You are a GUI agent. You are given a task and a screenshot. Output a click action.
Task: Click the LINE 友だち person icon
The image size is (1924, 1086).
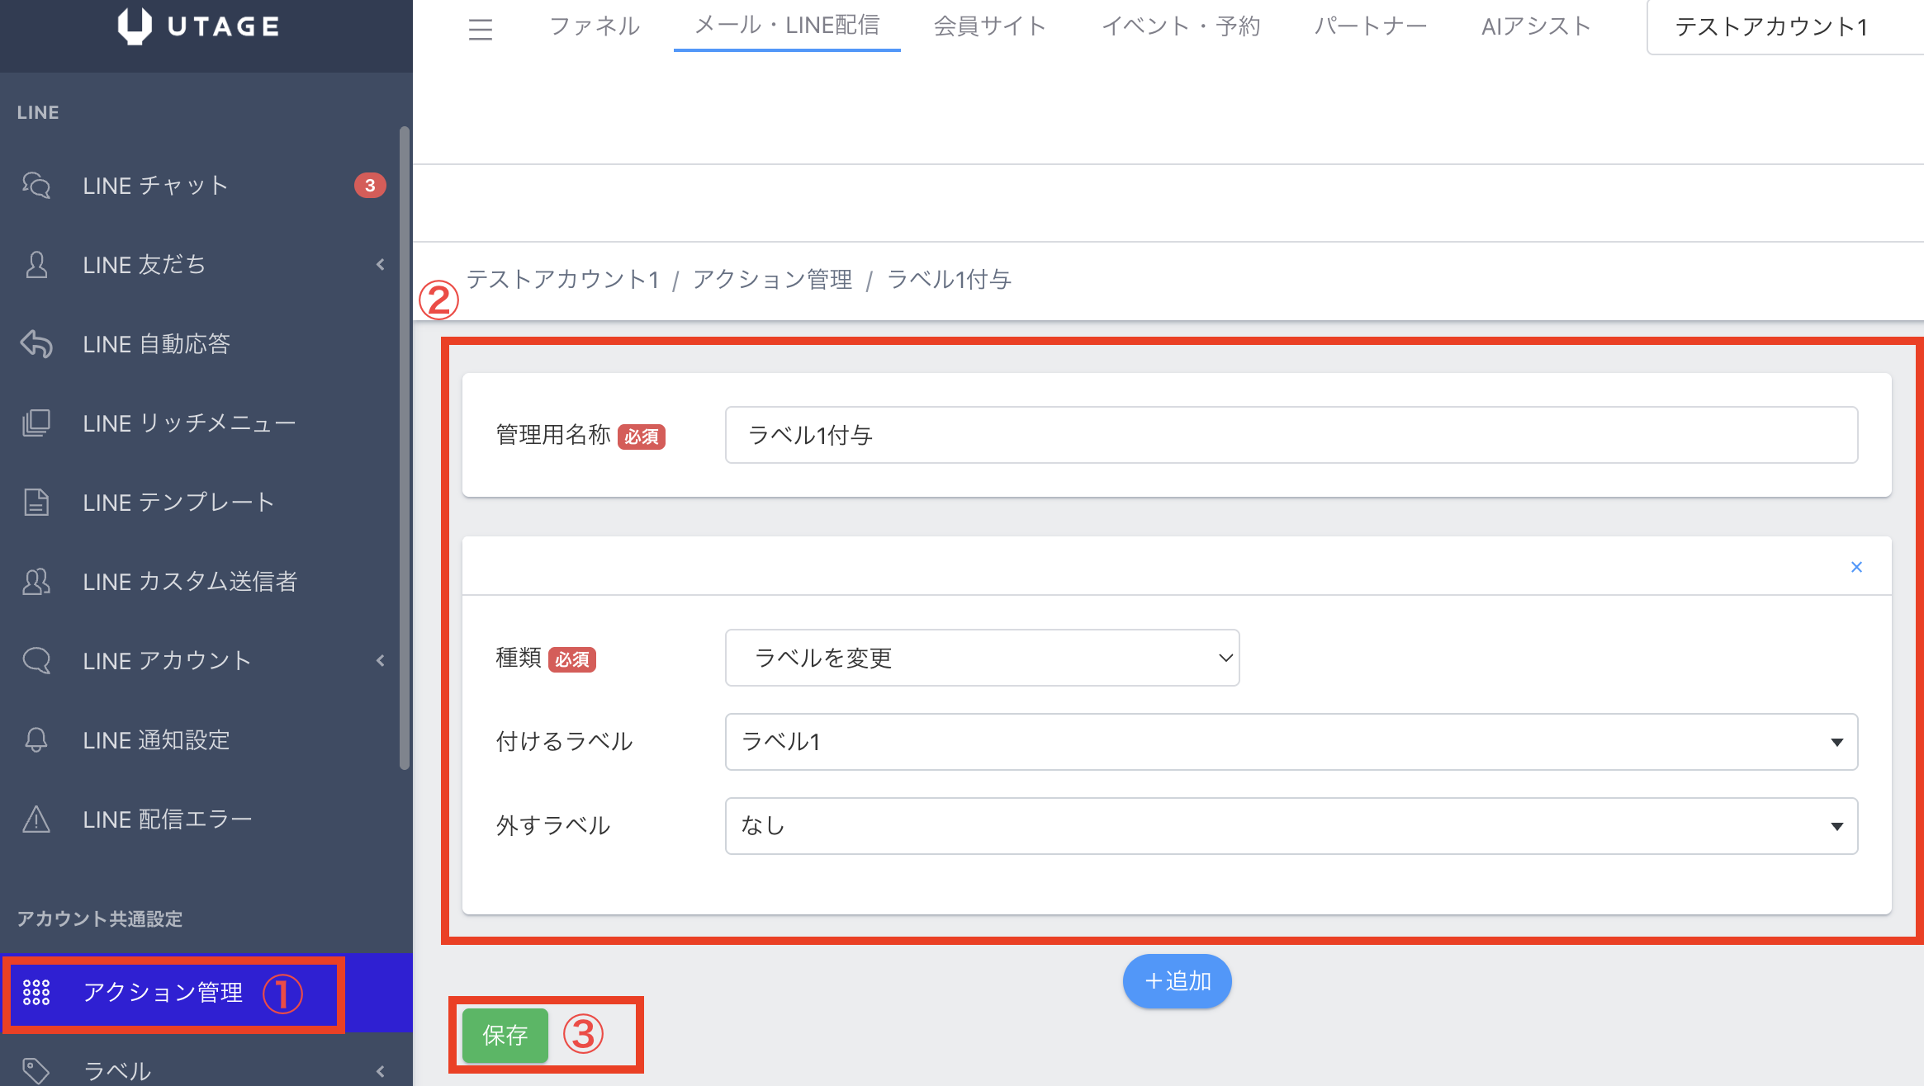tap(36, 265)
